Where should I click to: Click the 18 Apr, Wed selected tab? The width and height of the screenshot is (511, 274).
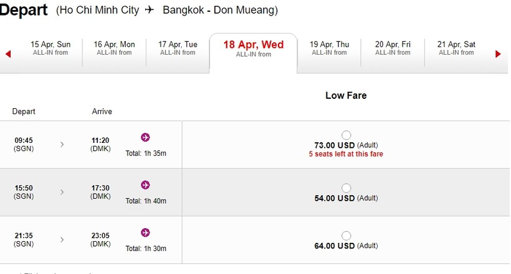point(253,48)
